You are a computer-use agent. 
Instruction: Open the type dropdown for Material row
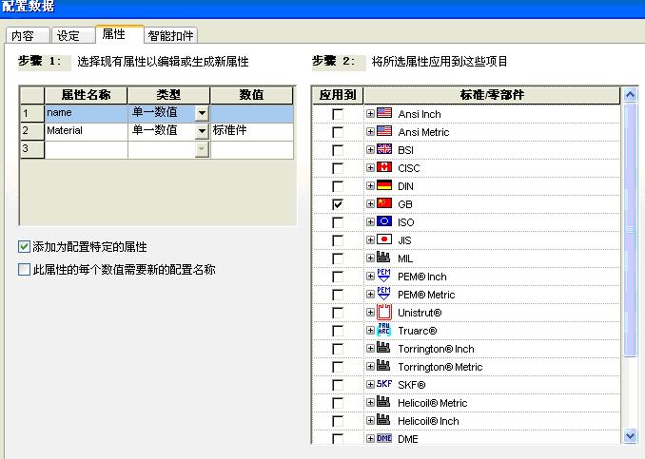(x=202, y=131)
